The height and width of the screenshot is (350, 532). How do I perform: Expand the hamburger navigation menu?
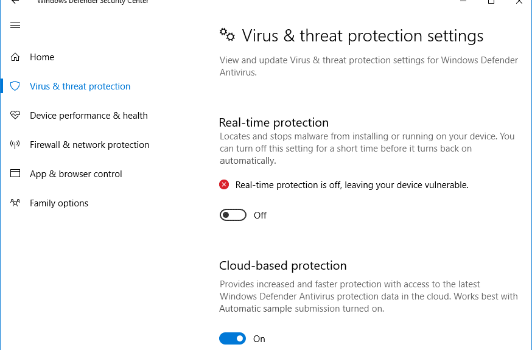(x=16, y=25)
